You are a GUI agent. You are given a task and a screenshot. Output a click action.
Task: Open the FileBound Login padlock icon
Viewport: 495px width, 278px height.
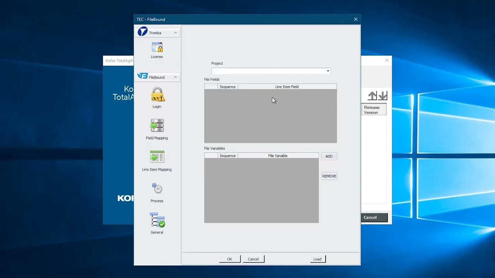(157, 94)
